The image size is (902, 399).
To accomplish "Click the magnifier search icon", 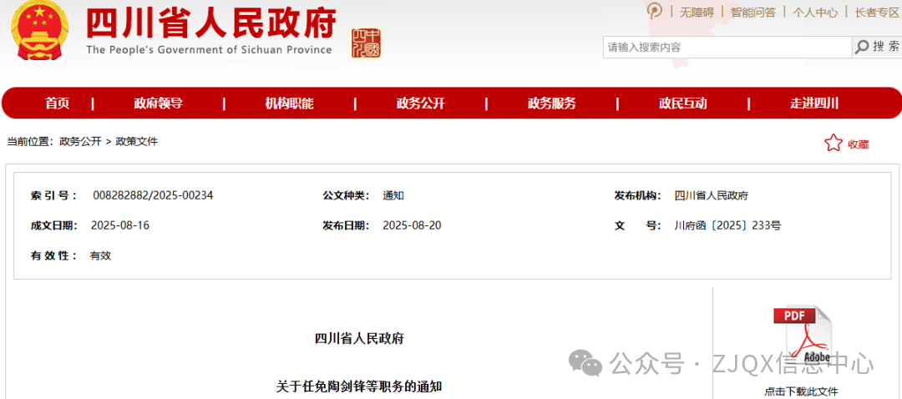I will click(x=862, y=48).
